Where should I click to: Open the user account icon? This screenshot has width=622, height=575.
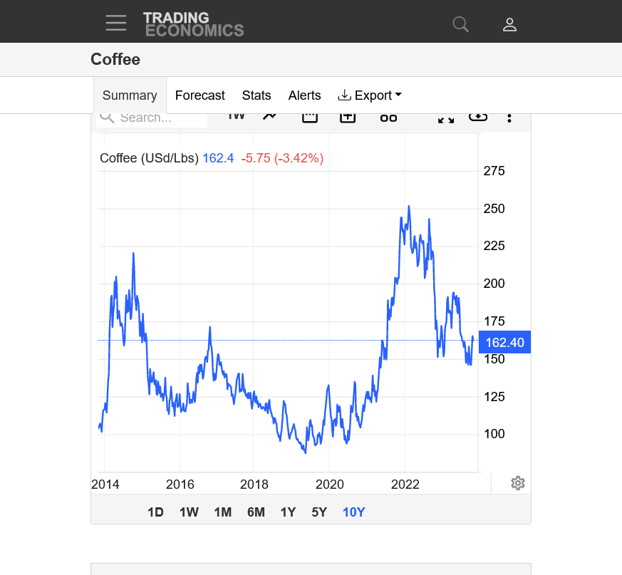[509, 24]
